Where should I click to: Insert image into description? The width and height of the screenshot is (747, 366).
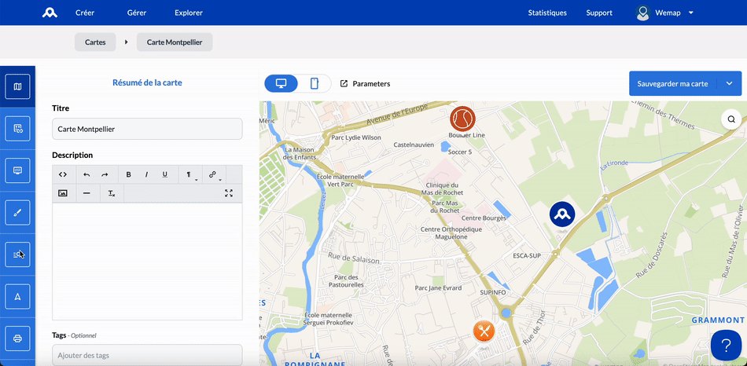pos(63,193)
